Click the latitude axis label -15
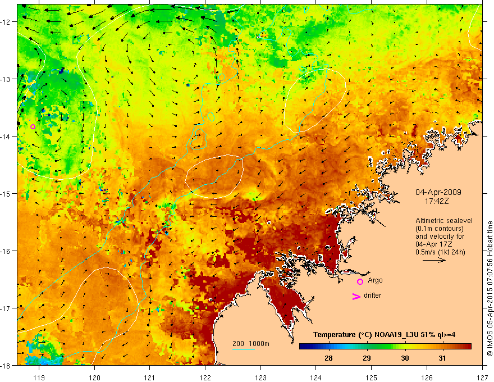This screenshot has height=382, width=494. click(6, 193)
